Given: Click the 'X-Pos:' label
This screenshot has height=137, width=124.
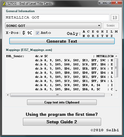Looking at the screenshot, I should pos(13,33).
